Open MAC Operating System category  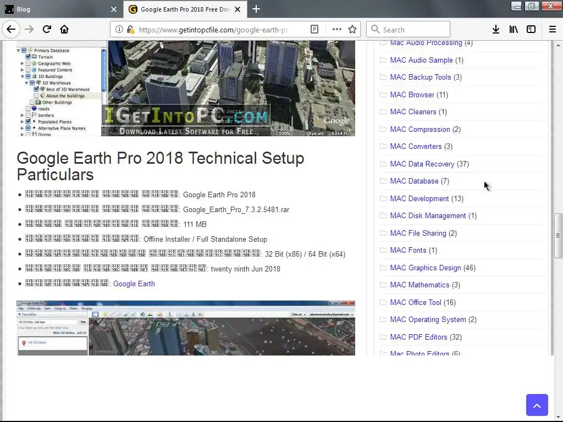[x=428, y=319]
